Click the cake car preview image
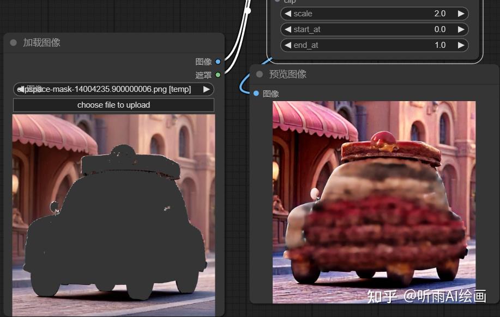The image size is (500, 317). (x=374, y=202)
